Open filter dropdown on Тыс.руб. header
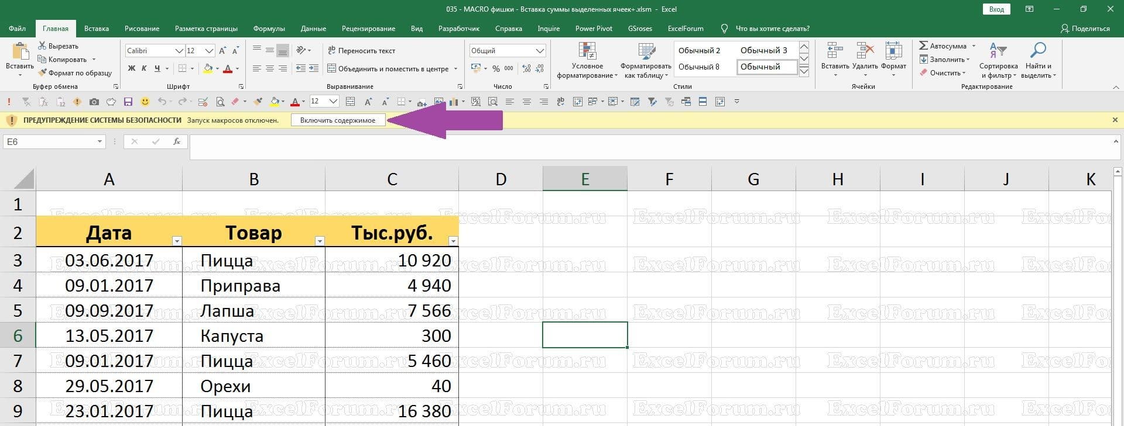1124x426 pixels. (453, 241)
